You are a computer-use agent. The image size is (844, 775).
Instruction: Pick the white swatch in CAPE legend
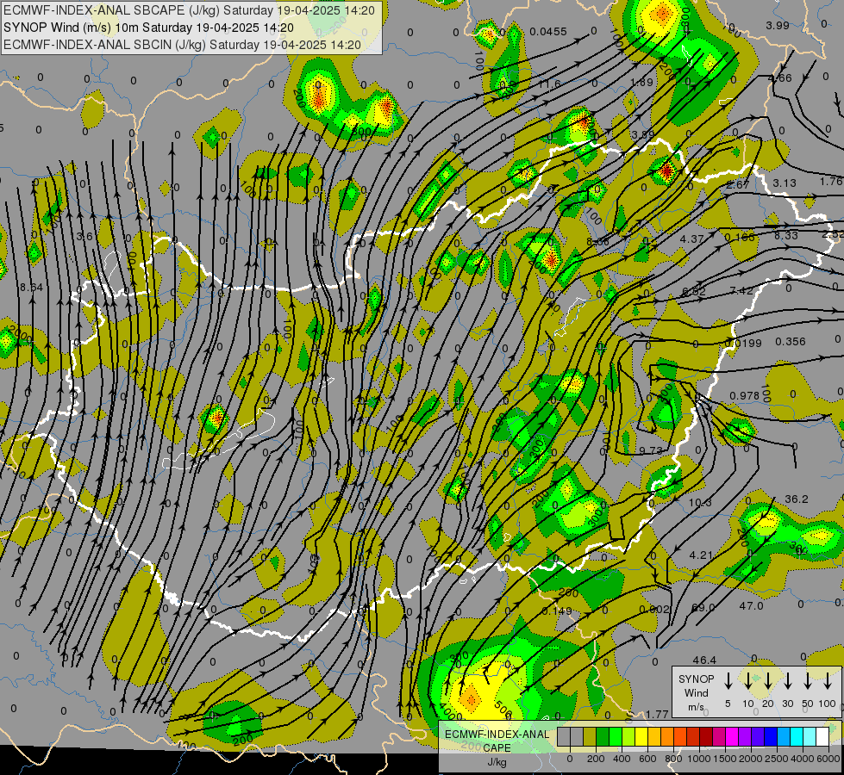(822, 736)
